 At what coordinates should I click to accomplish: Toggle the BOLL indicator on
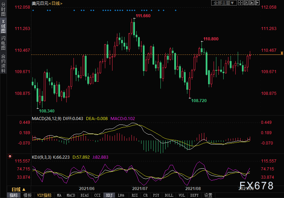coord(169,195)
